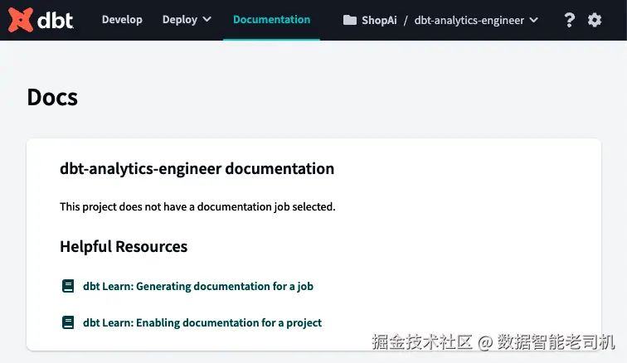Open dbt Learn: Enabling documentation for a project
The image size is (627, 363).
pyautogui.click(x=202, y=322)
